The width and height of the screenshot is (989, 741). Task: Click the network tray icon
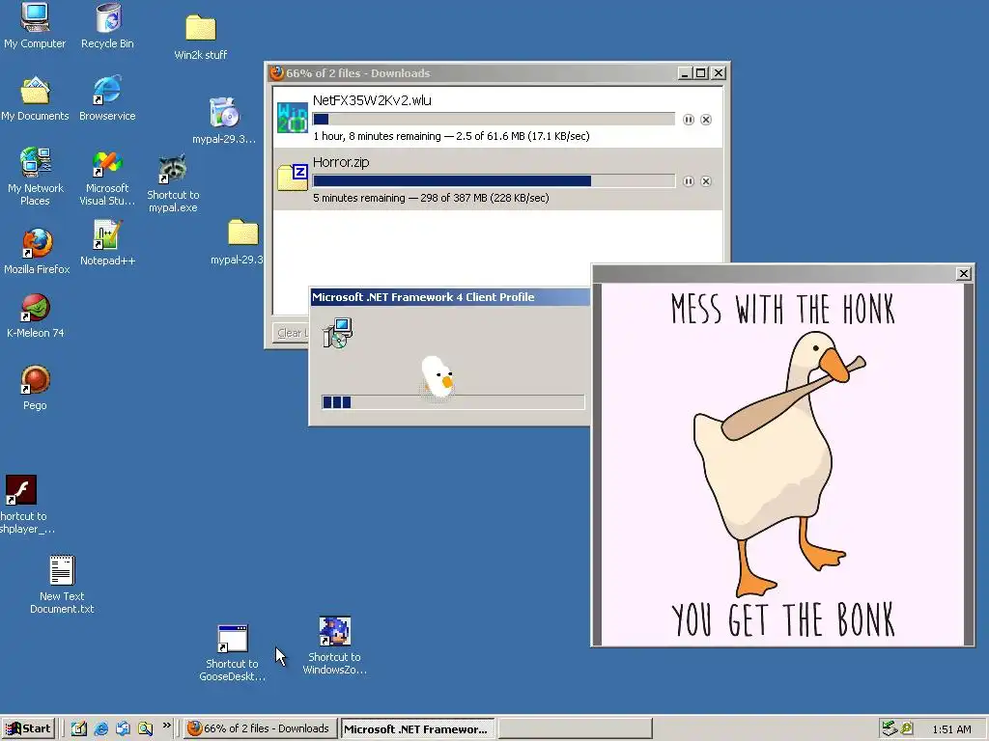tap(890, 728)
